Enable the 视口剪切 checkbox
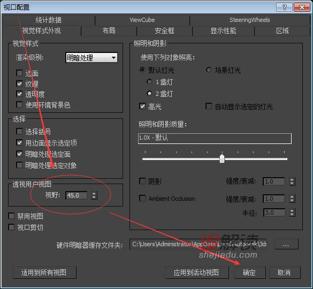The image size is (313, 289). point(11,227)
